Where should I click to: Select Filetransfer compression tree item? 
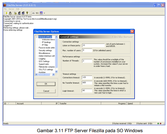pyautogui.click(x=47, y=67)
